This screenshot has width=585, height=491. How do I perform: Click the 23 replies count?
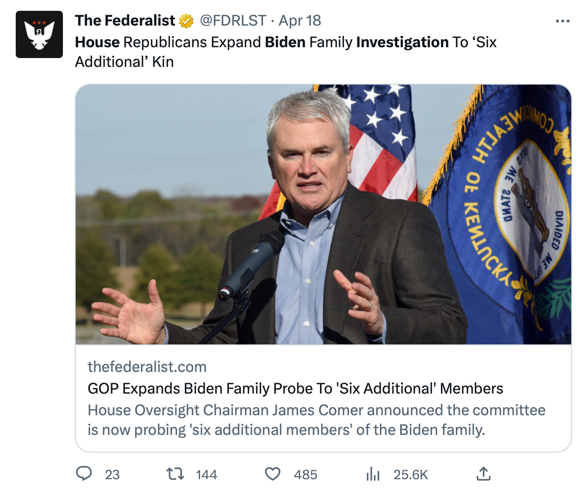[x=112, y=474]
